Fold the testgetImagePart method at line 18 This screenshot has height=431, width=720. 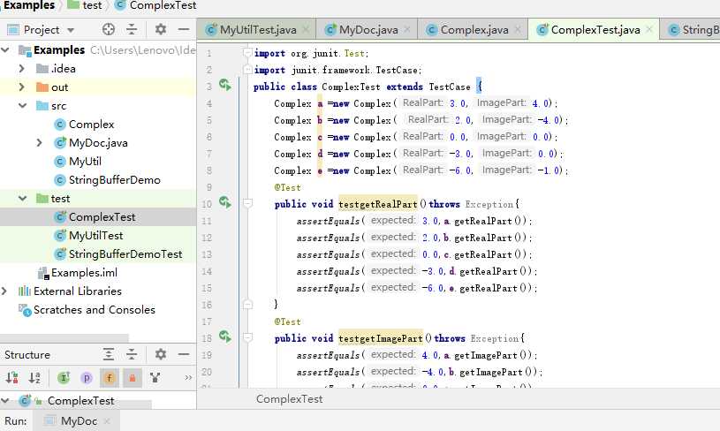247,337
